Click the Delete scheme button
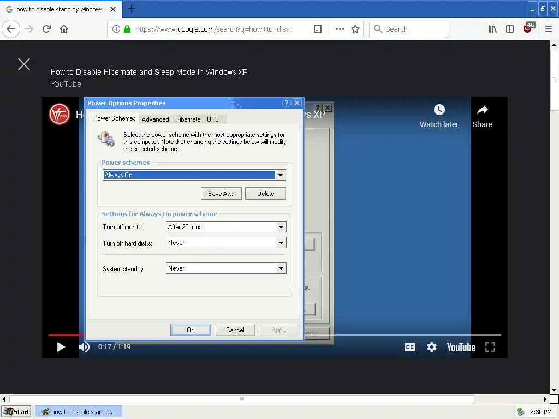 tap(265, 194)
